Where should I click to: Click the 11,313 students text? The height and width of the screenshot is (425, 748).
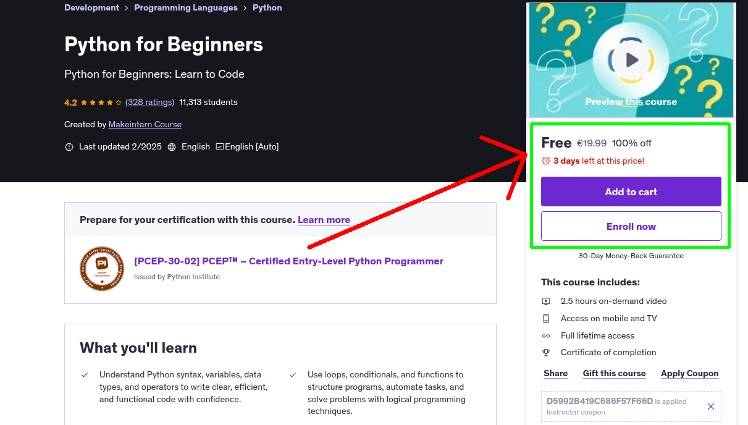click(208, 103)
